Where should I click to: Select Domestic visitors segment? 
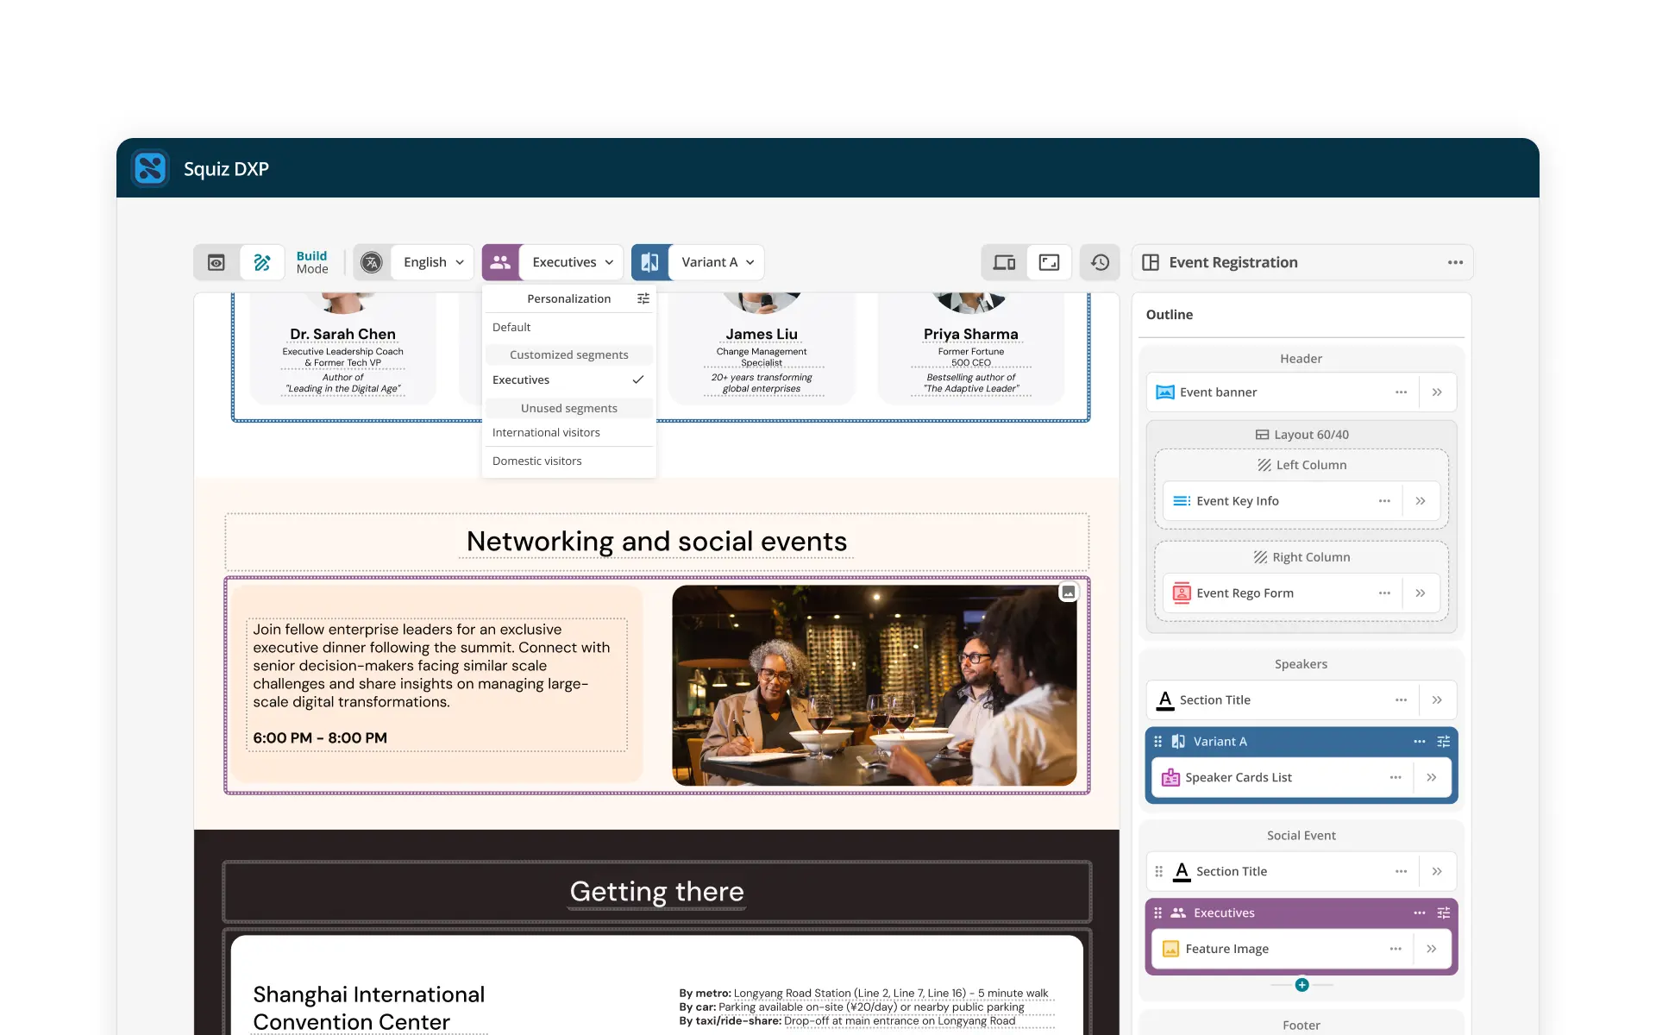click(536, 461)
